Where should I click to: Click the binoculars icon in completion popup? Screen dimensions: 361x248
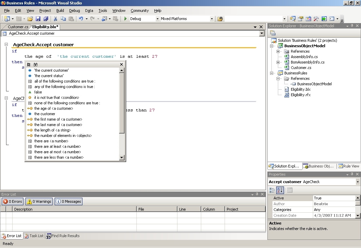tap(36, 65)
